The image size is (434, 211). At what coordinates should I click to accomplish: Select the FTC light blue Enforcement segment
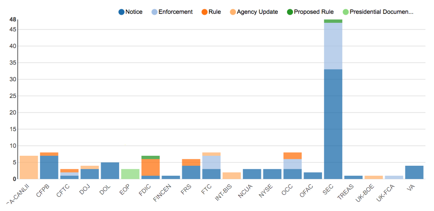[211, 162]
